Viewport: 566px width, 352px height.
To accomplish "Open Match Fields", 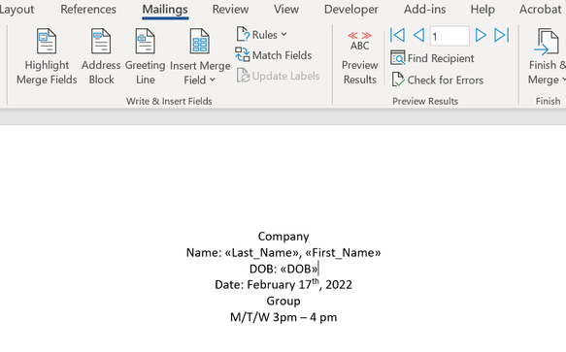I will [x=273, y=55].
